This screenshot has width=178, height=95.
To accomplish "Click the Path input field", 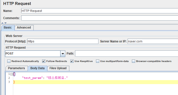I will (x=127, y=54).
